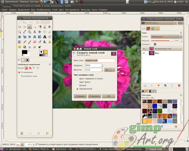The width and height of the screenshot is (189, 151).
Task: Open the px units dropdown in dialog
Action: 110,70
